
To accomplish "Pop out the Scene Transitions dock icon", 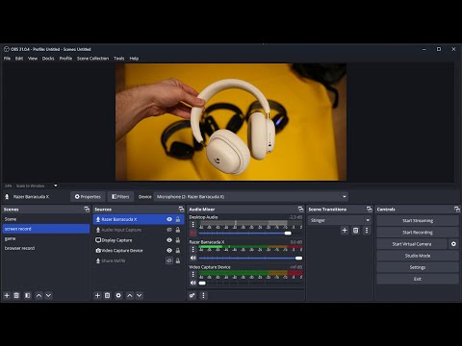I will coord(369,210).
